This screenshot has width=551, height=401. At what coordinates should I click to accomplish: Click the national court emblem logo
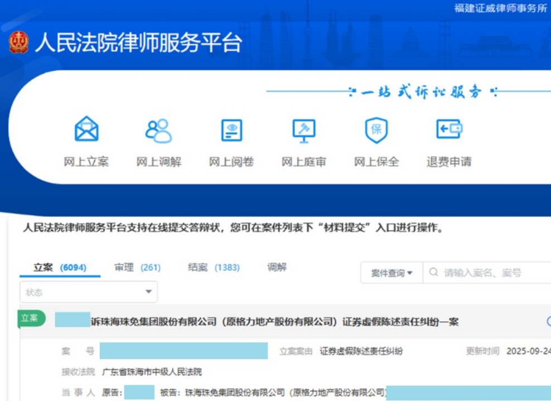[x=18, y=42]
